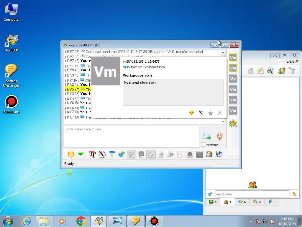Switch to the green tab showing 4
The image size is (302, 227).
click(213, 202)
